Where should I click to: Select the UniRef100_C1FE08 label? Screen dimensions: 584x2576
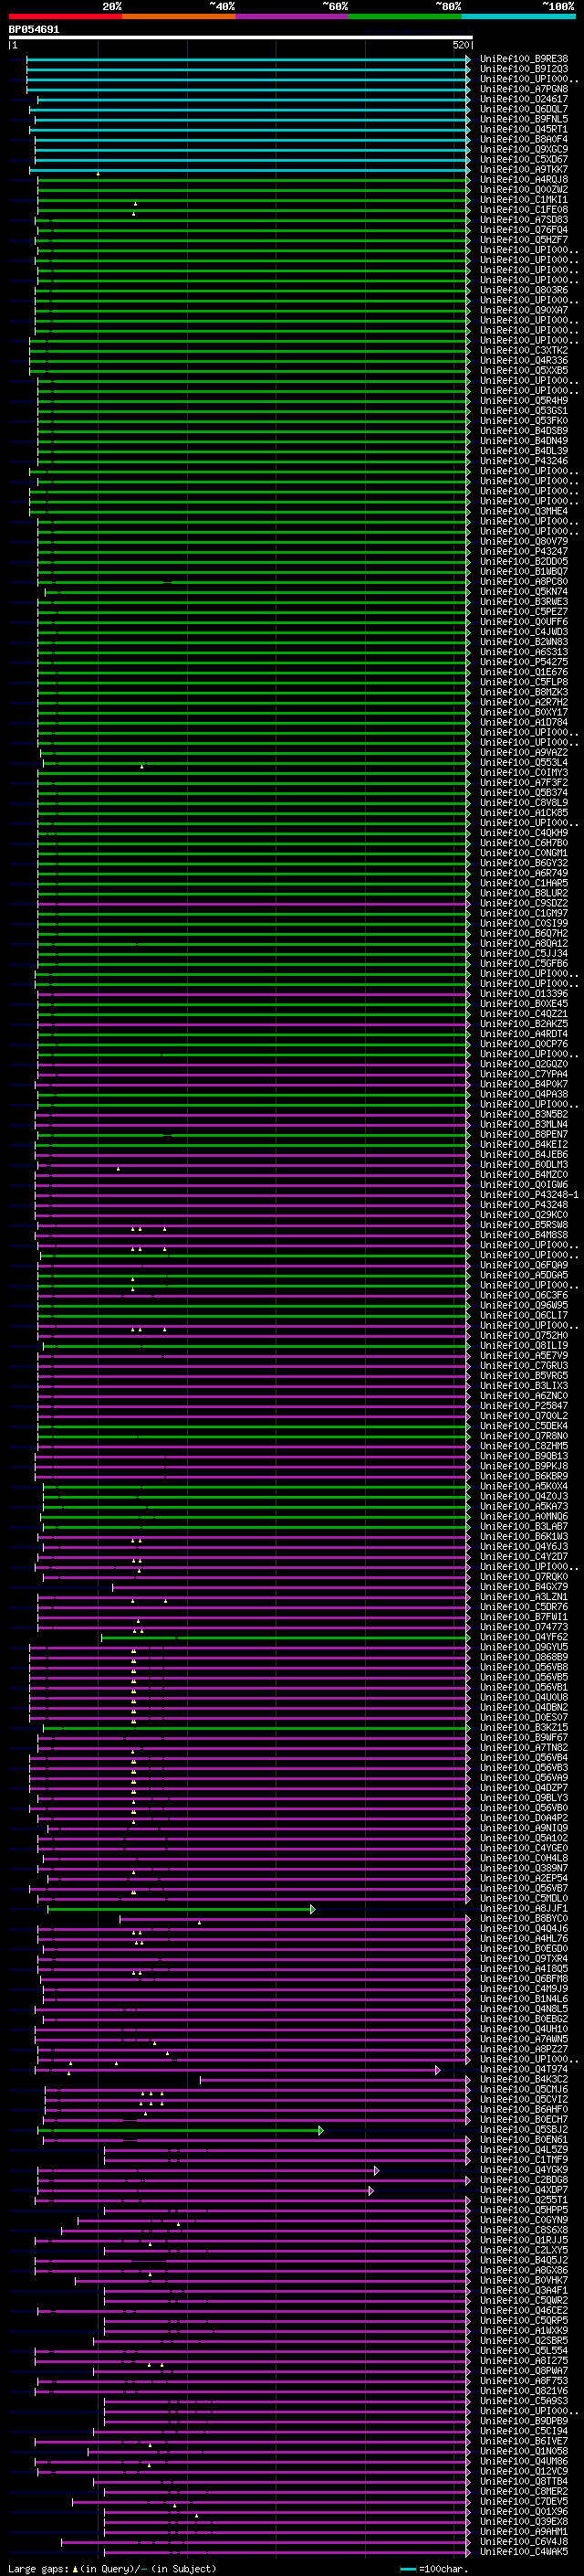coord(524,209)
